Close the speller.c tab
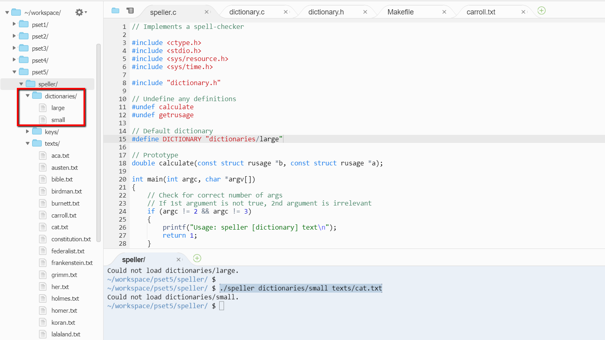This screenshot has height=340, width=605. (207, 12)
